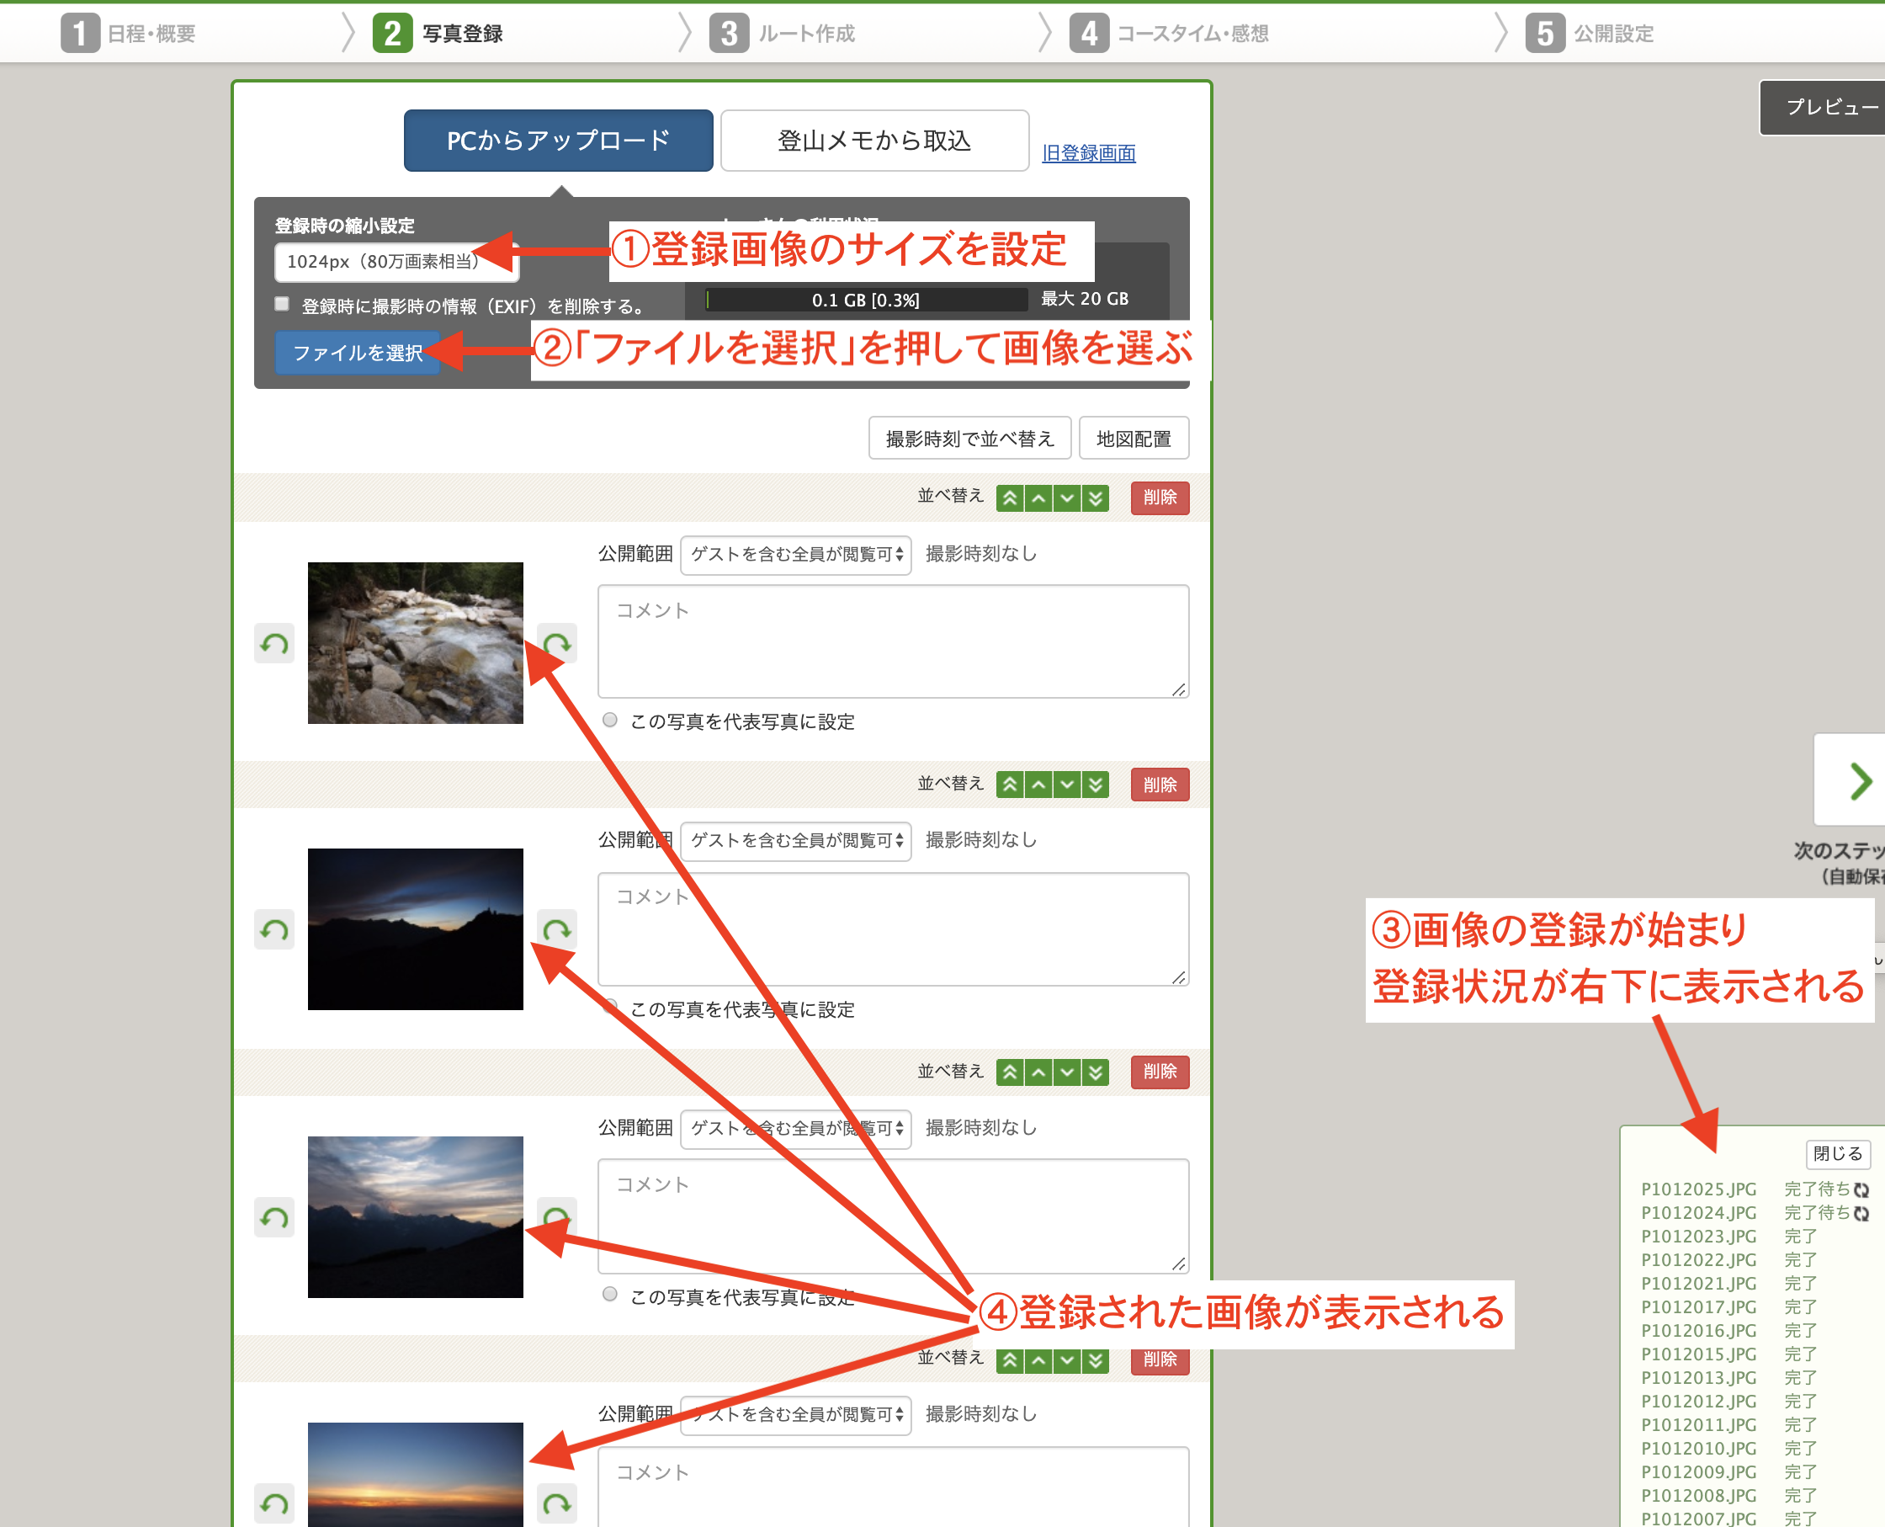
Task: Rotate the dark mountain silhouette photo counterclockwise
Action: 274,929
